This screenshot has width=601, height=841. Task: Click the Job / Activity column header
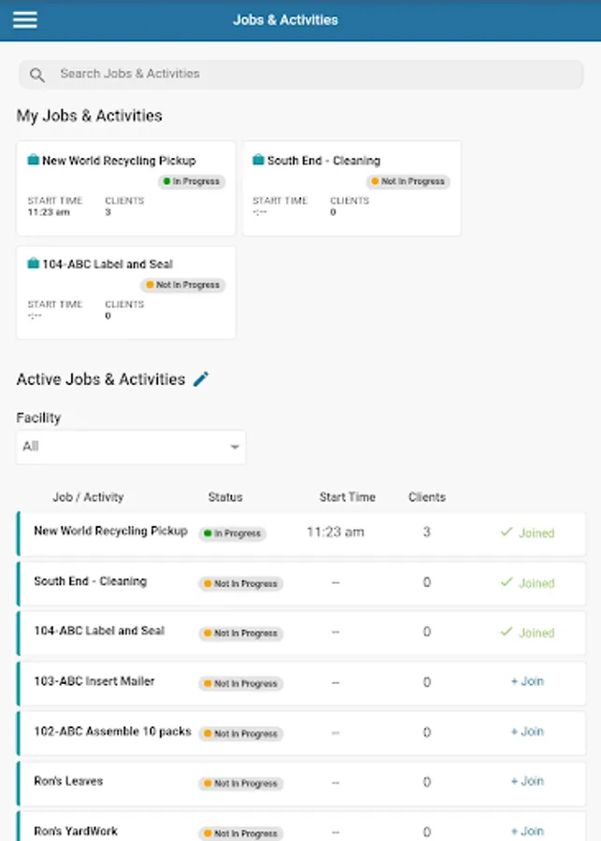click(88, 497)
